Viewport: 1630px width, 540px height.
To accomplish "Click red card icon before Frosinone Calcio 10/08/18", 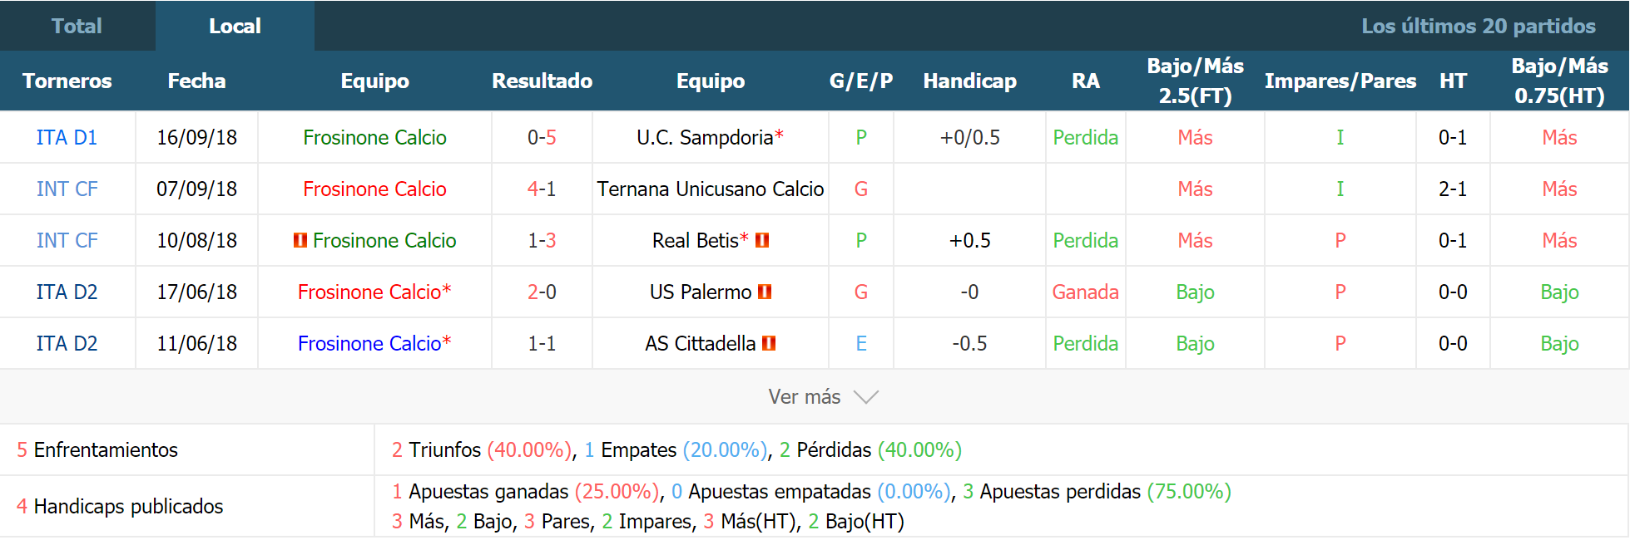I will tap(300, 240).
